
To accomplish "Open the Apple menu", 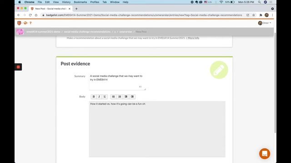I will (20, 2).
